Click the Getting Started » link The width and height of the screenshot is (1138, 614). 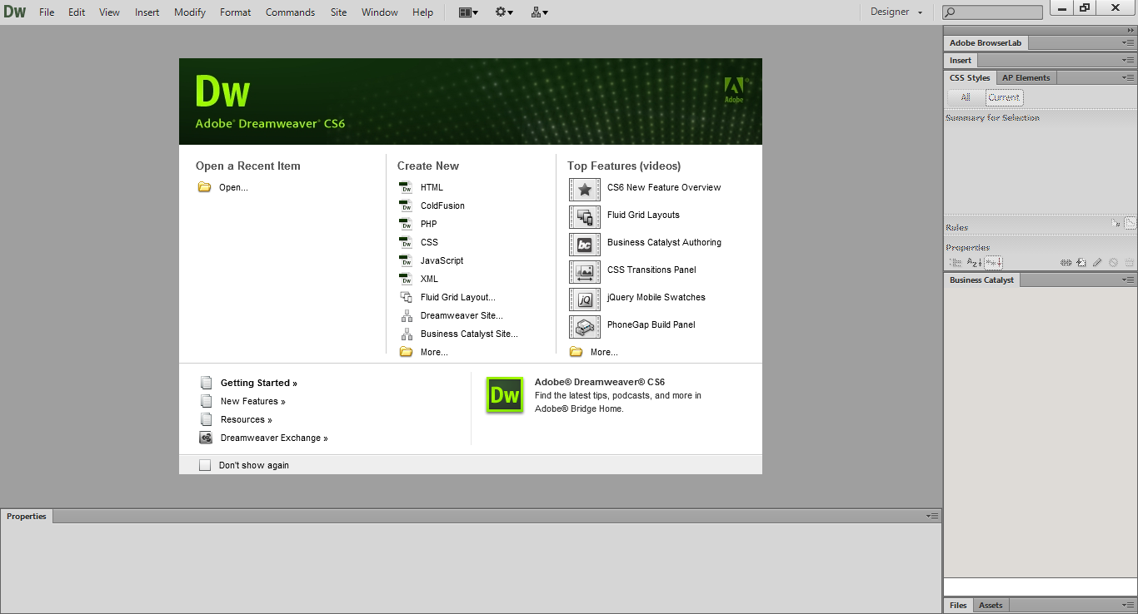[x=259, y=384]
